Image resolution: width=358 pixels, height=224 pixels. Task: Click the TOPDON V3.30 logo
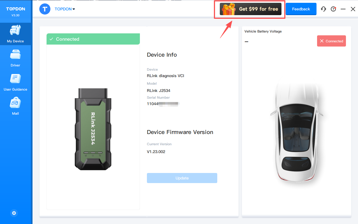[x=16, y=11]
